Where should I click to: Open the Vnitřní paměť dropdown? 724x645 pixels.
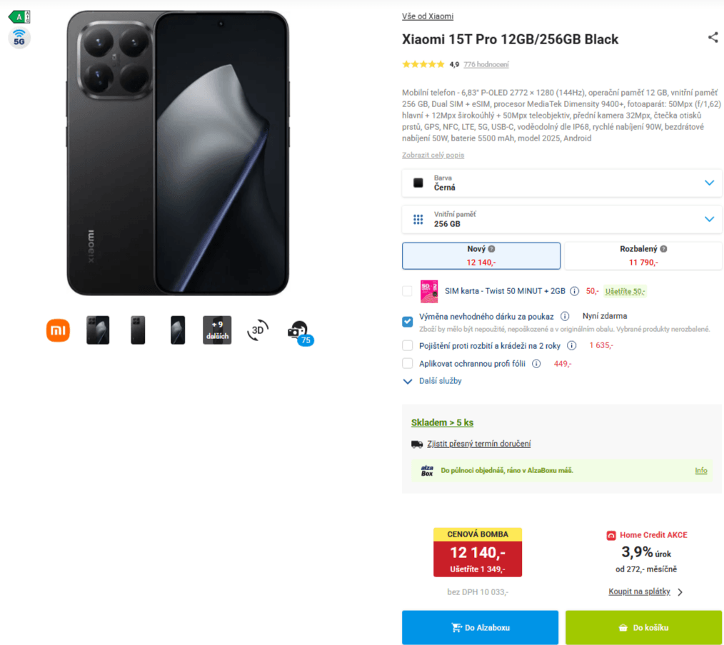(x=561, y=219)
